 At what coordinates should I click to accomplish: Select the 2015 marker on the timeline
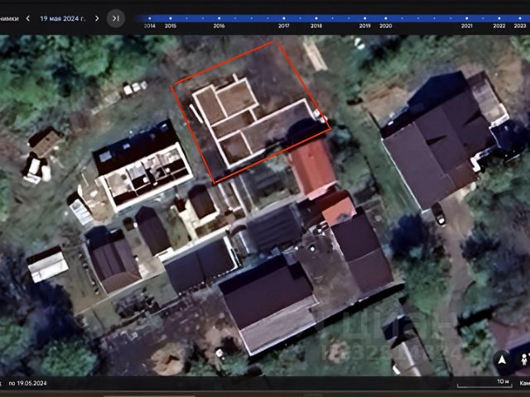click(171, 18)
